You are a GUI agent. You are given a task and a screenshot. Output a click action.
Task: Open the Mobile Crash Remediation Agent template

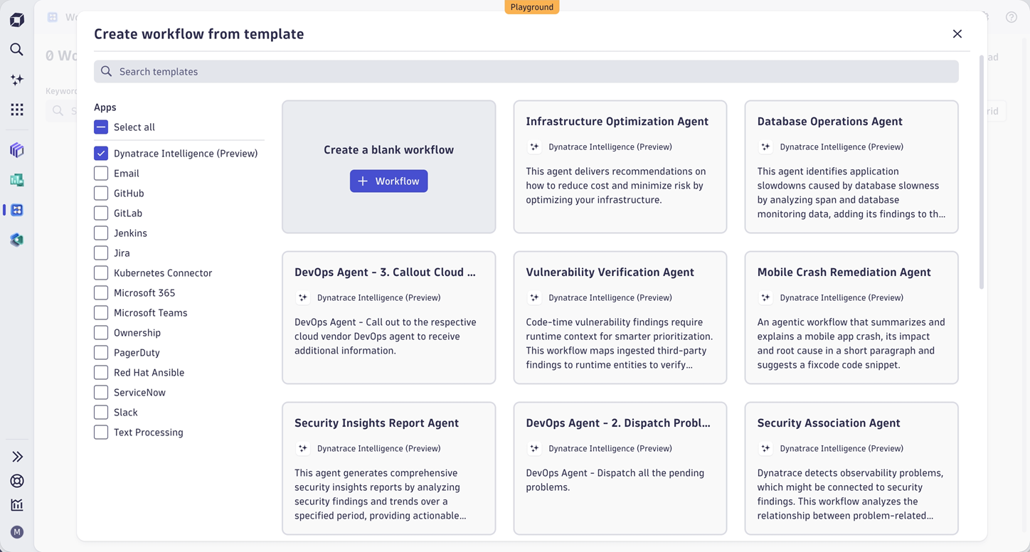(x=851, y=317)
